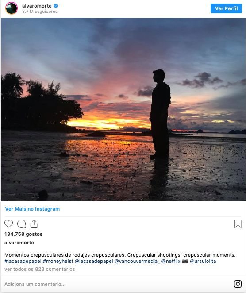Screen dimensions: 246x293
Task: Open Instagram via logo icon
Action: pyautogui.click(x=238, y=284)
